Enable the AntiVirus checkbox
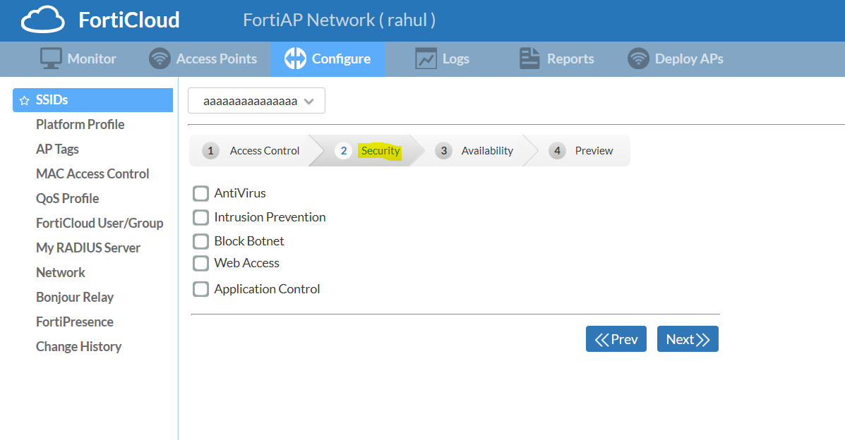The width and height of the screenshot is (845, 440). 201,193
